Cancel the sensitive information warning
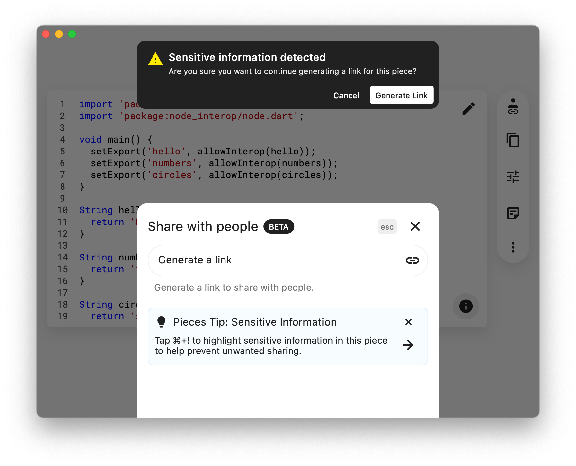Image resolution: width=576 pixels, height=466 pixels. click(346, 95)
